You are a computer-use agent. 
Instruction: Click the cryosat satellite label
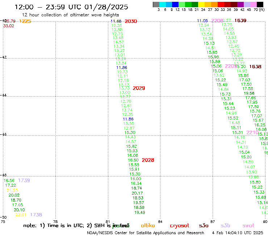coord(180,226)
